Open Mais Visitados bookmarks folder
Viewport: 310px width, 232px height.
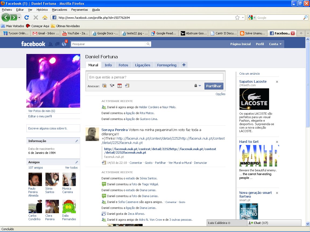[x=12, y=26]
